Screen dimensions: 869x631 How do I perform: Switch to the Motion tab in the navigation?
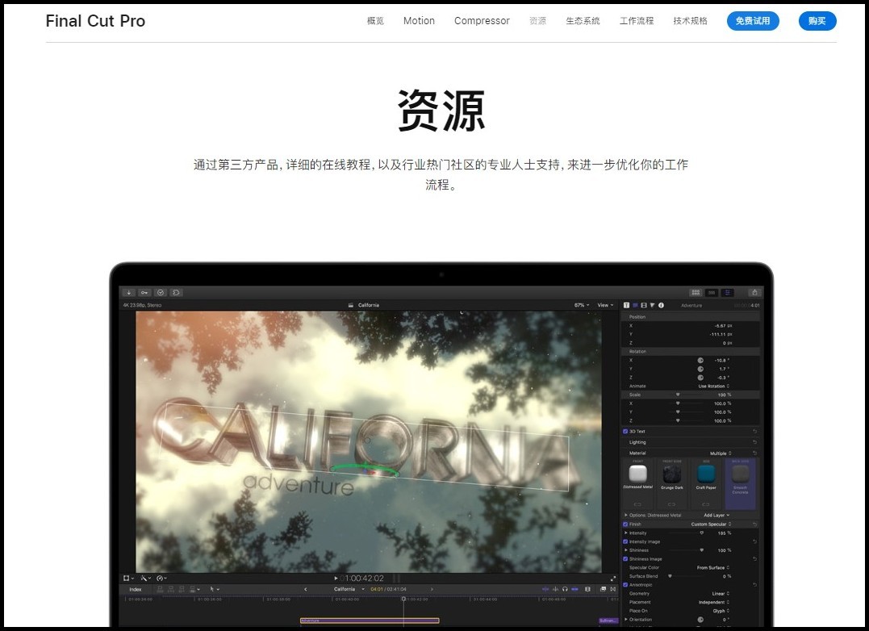pyautogui.click(x=419, y=21)
